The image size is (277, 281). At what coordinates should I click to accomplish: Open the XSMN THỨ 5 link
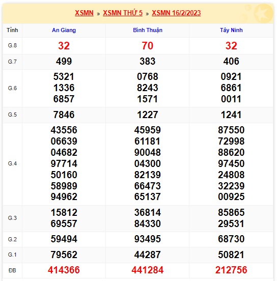coord(123,13)
